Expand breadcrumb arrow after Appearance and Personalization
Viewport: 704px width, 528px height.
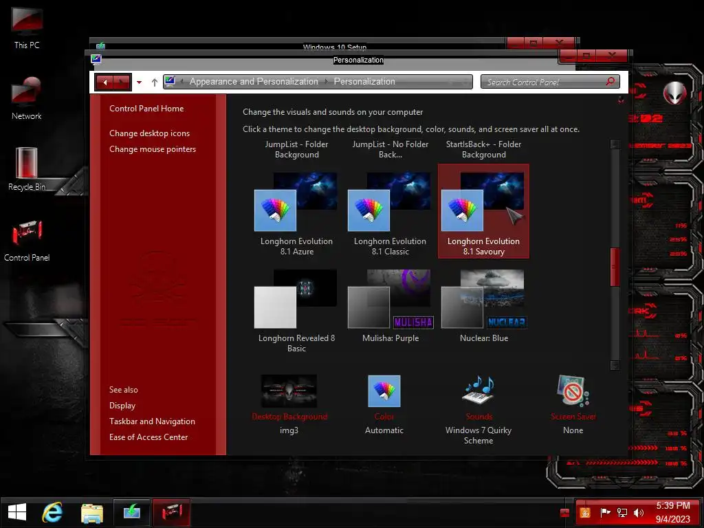(326, 82)
